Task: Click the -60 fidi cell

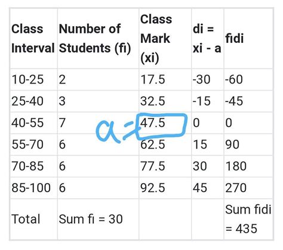Action: pos(248,79)
